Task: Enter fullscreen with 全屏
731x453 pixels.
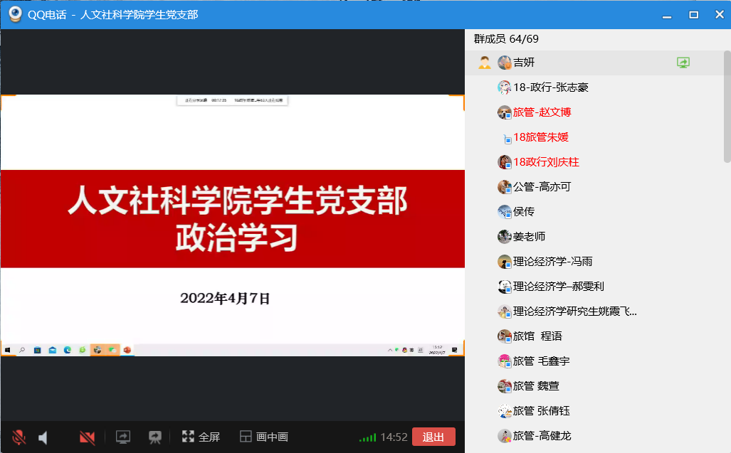Action: click(x=201, y=437)
